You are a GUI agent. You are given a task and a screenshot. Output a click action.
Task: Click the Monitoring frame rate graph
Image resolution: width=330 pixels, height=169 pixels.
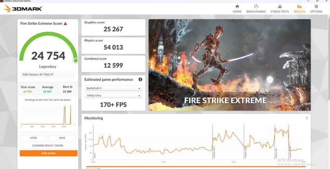[196, 143]
